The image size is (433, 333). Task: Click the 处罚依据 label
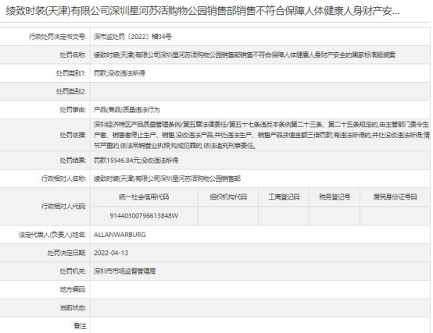(x=73, y=135)
